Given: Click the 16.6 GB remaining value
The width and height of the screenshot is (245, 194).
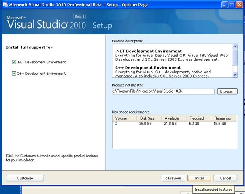Looking at the screenshot, I should click(219, 124).
